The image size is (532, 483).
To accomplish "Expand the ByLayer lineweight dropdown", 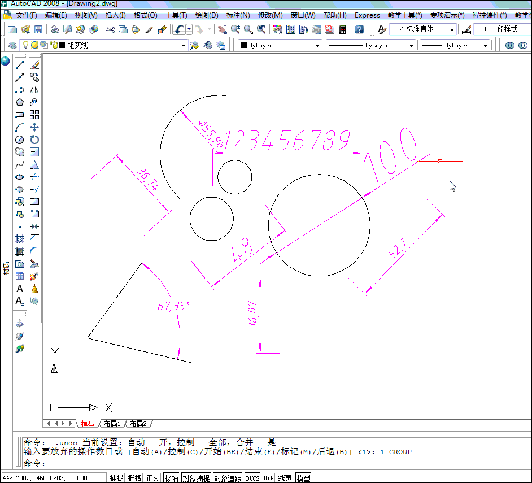I will (486, 46).
